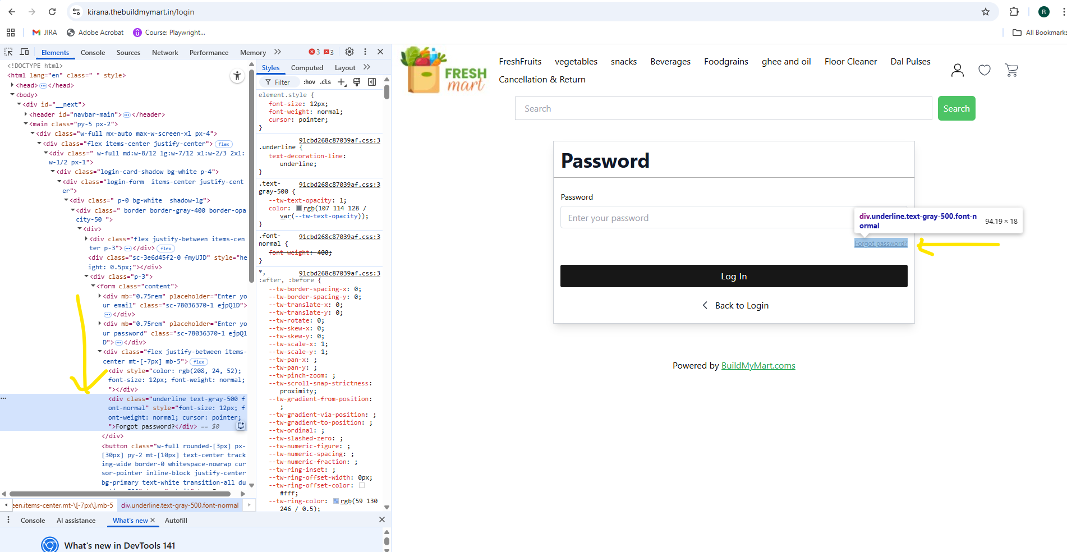1067x552 pixels.
Task: Select the div.underline breadcrumb item
Action: click(180, 505)
